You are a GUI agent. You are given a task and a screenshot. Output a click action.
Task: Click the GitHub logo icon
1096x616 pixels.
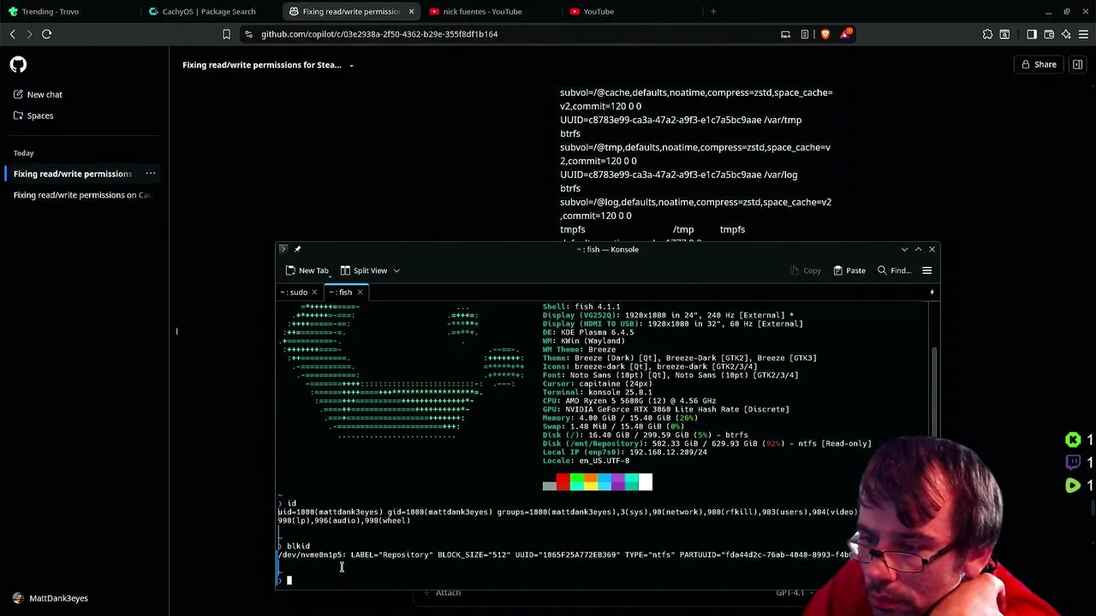click(18, 65)
